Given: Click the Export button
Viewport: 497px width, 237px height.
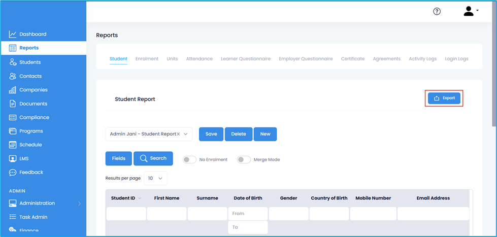Looking at the screenshot, I should (444, 98).
